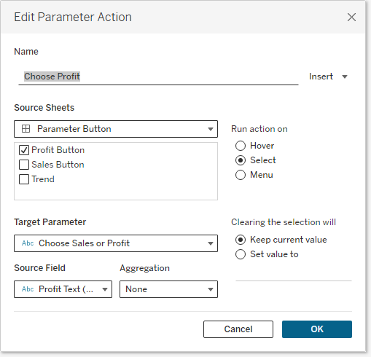Open the Insert dropdown arrow

point(345,76)
